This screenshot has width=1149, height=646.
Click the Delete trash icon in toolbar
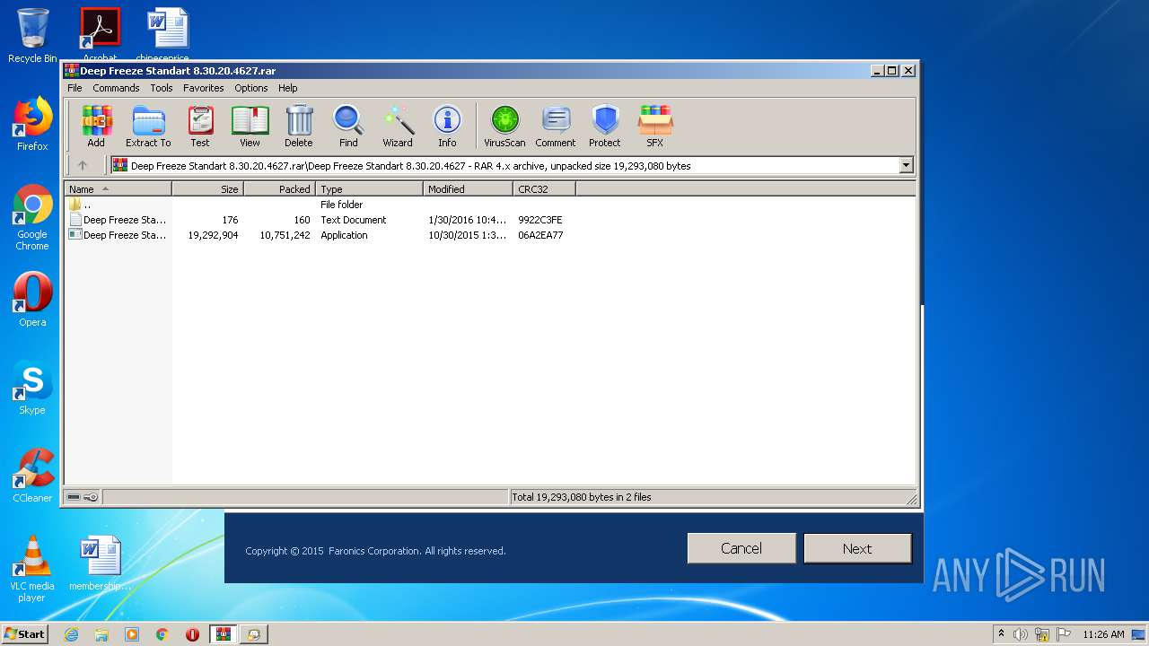[299, 126]
